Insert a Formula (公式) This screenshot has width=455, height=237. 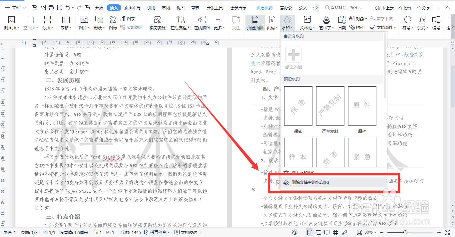[423, 23]
